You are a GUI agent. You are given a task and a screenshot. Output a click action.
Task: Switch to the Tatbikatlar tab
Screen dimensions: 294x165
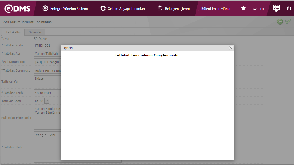pyautogui.click(x=13, y=32)
